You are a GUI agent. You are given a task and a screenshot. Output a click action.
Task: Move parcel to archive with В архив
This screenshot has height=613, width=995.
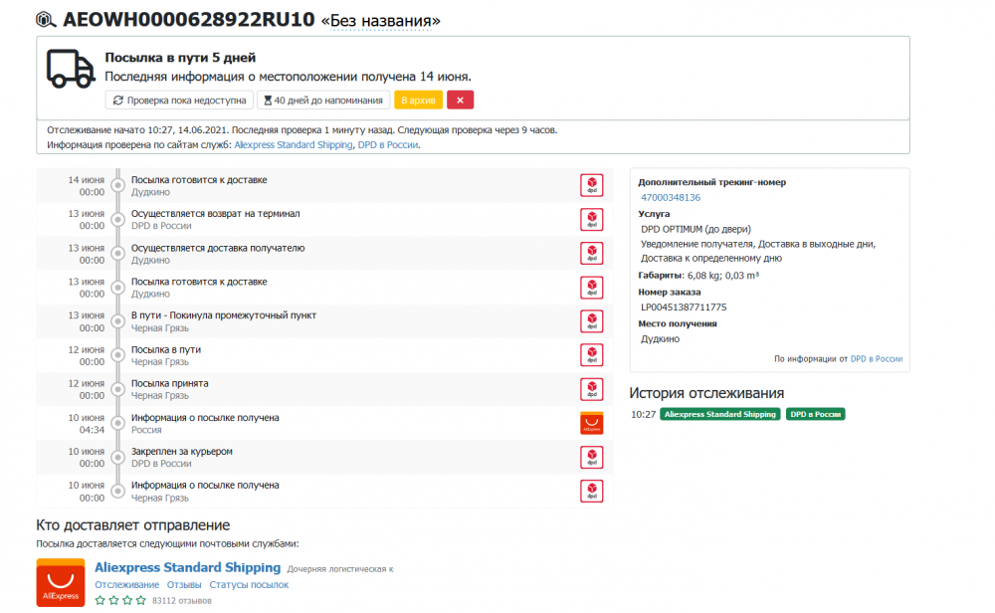point(418,100)
